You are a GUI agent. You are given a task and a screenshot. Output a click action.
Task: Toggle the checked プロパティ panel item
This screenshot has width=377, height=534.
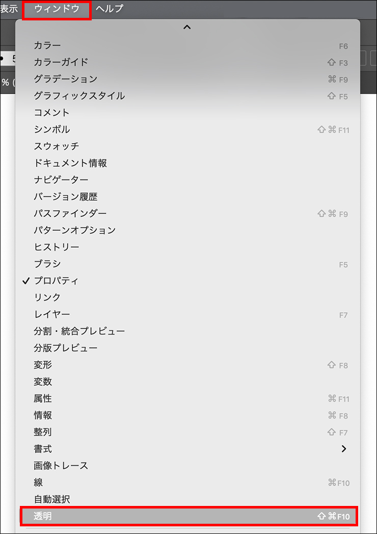coord(56,281)
